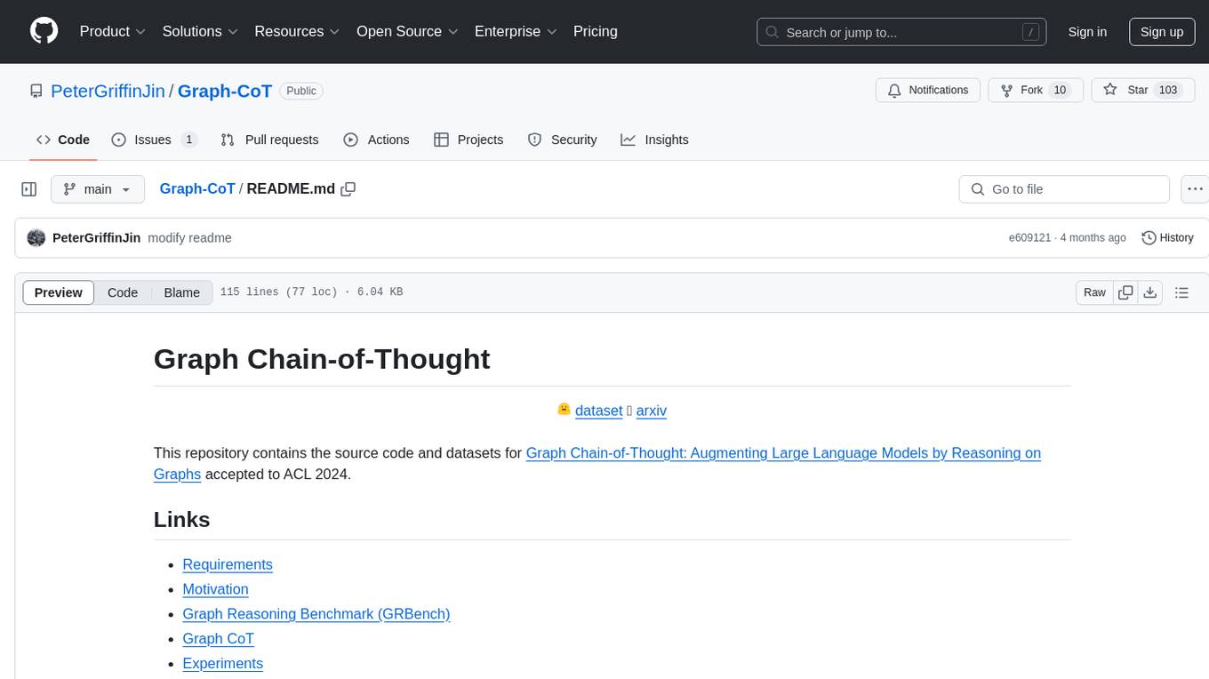Copy the README.md file path
Screen dimensions: 1209x679
point(348,188)
